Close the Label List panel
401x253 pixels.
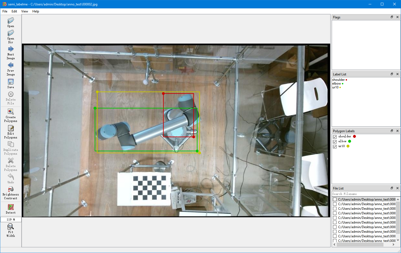(x=397, y=74)
